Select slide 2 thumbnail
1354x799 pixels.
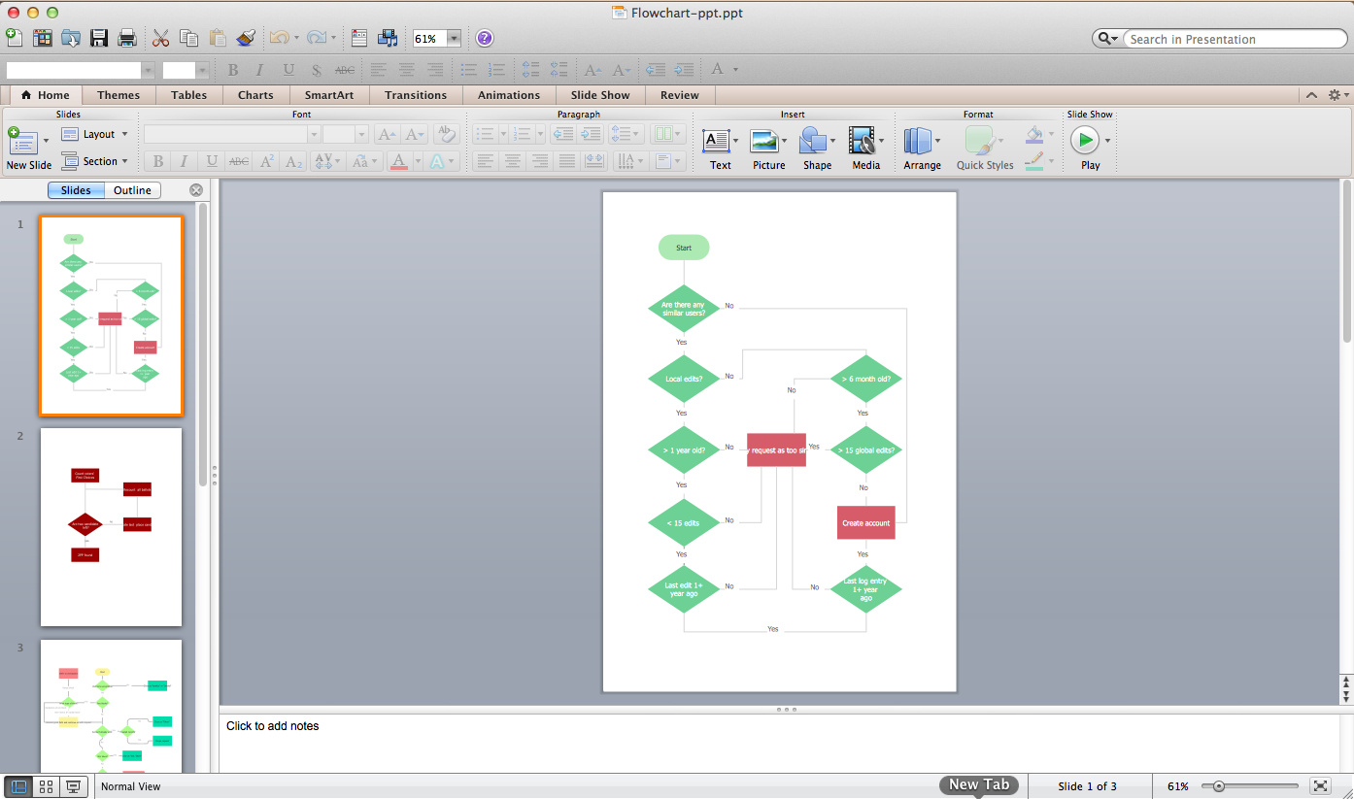(x=111, y=527)
